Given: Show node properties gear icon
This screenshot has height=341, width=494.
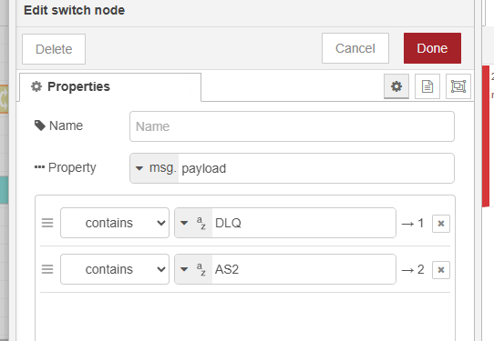Looking at the screenshot, I should (x=396, y=86).
